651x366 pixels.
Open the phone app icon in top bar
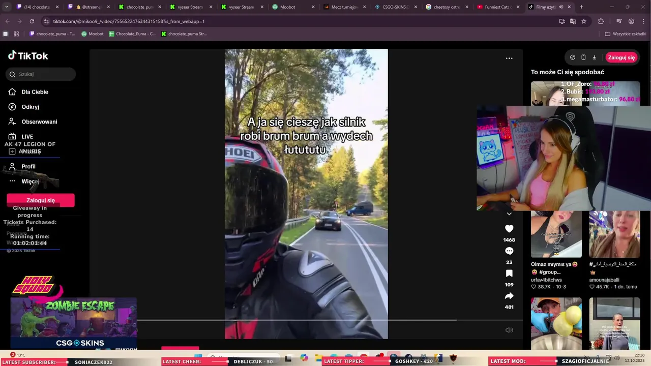[583, 57]
